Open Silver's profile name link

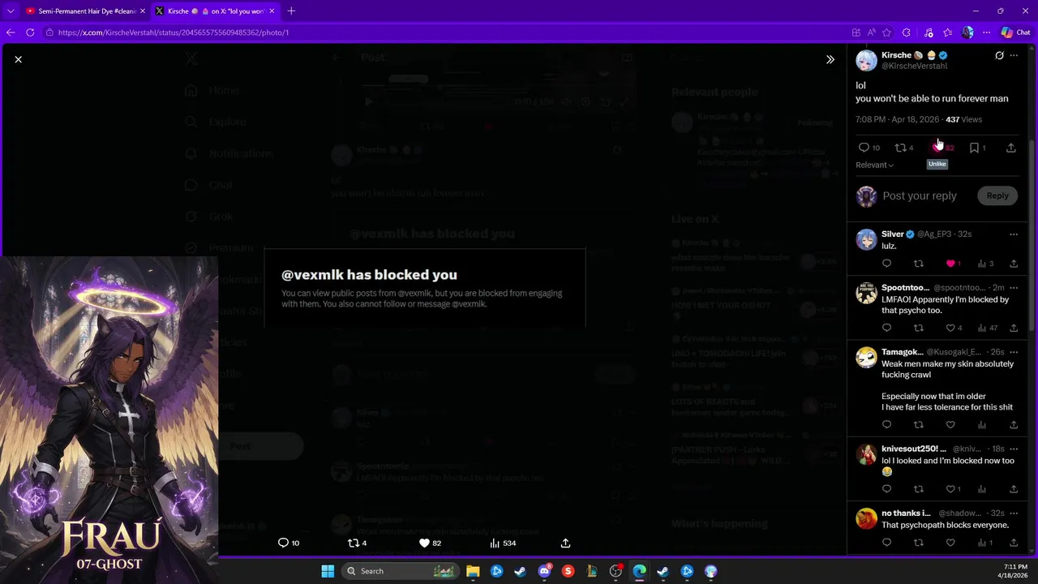[x=892, y=234]
